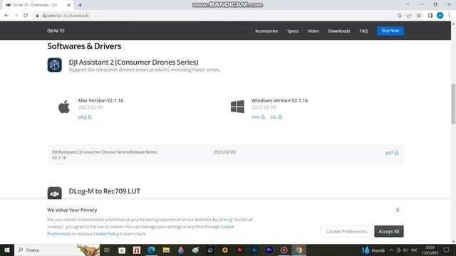Image resolution: width=456 pixels, height=256 pixels.
Task: Click 'Mac Version V2.1.16' text
Action: [x=100, y=100]
